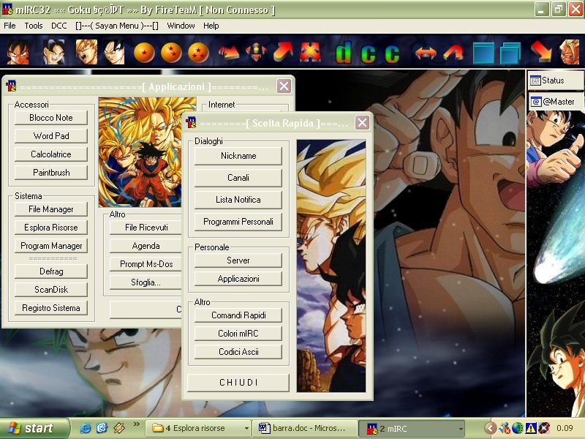Click the red double-headed horizontal arrow icon

tap(426, 53)
